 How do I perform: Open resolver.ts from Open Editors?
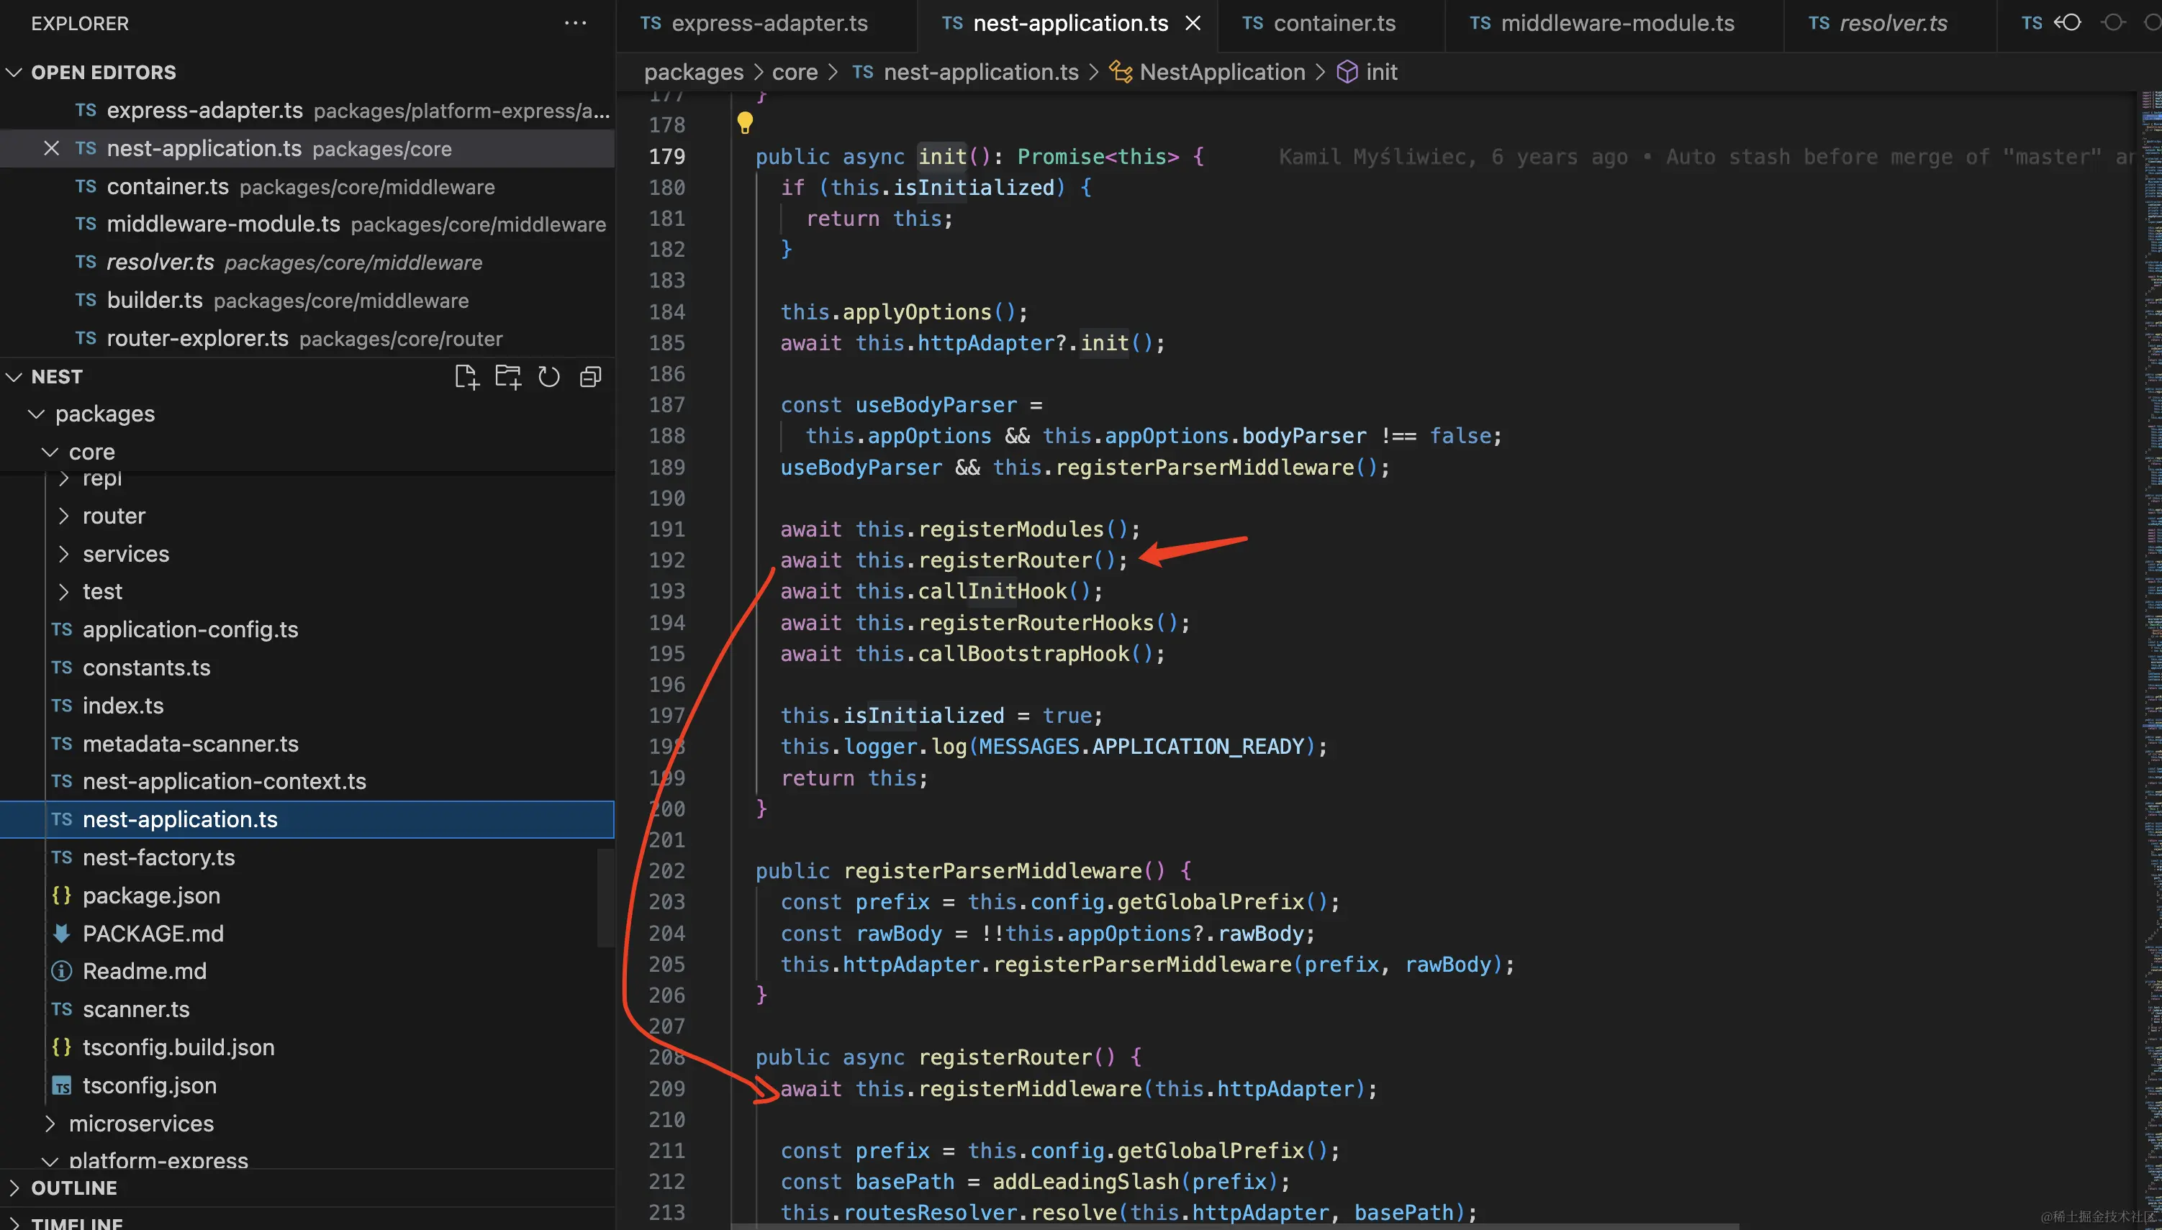point(307,263)
